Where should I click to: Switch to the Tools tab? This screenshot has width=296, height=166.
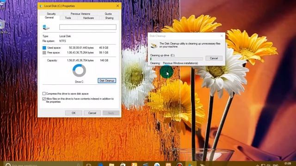point(68,18)
